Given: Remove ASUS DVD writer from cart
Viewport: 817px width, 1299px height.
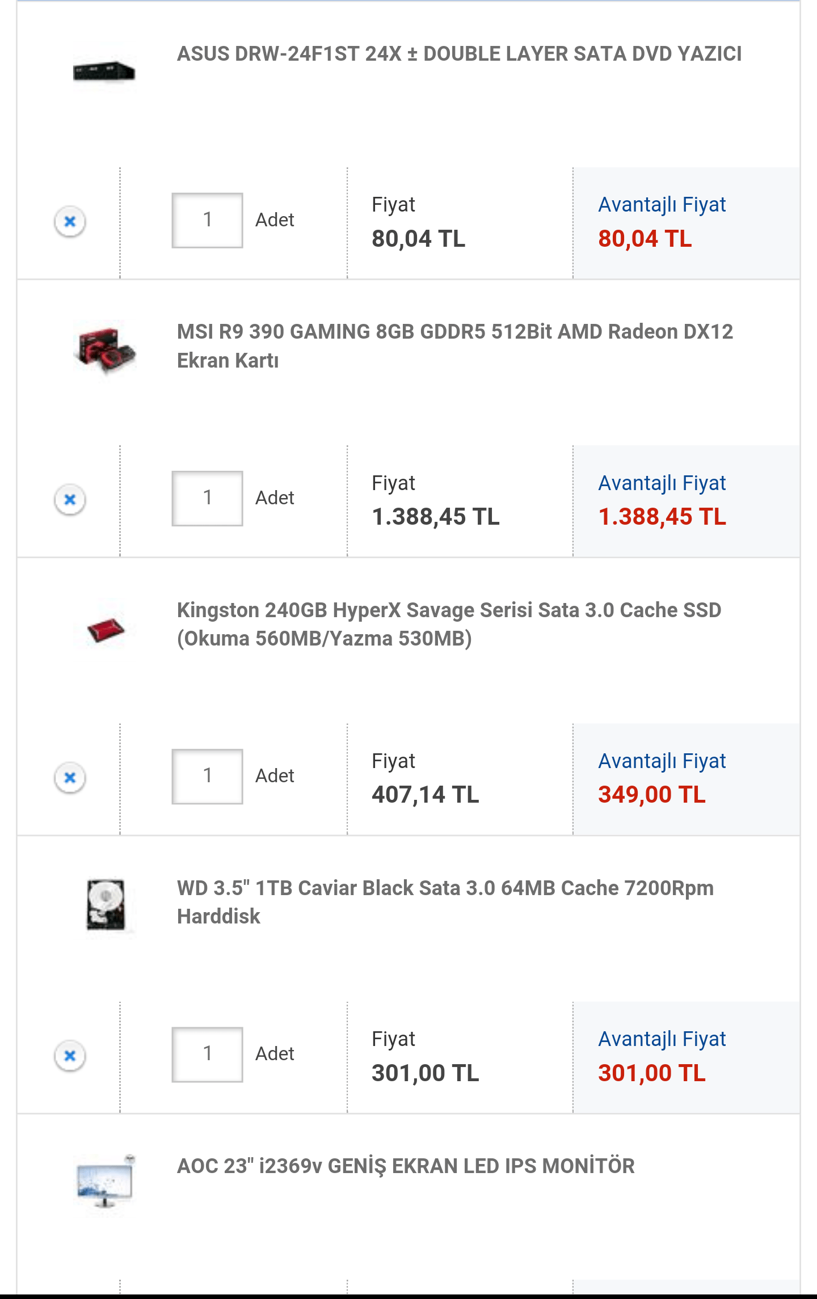Looking at the screenshot, I should pyautogui.click(x=70, y=221).
